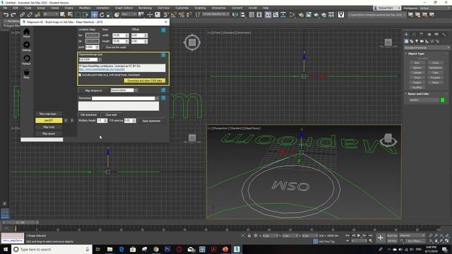Toggle the Auto Key button
Image resolution: width=452 pixels, height=254 pixels.
pyautogui.click(x=392, y=236)
